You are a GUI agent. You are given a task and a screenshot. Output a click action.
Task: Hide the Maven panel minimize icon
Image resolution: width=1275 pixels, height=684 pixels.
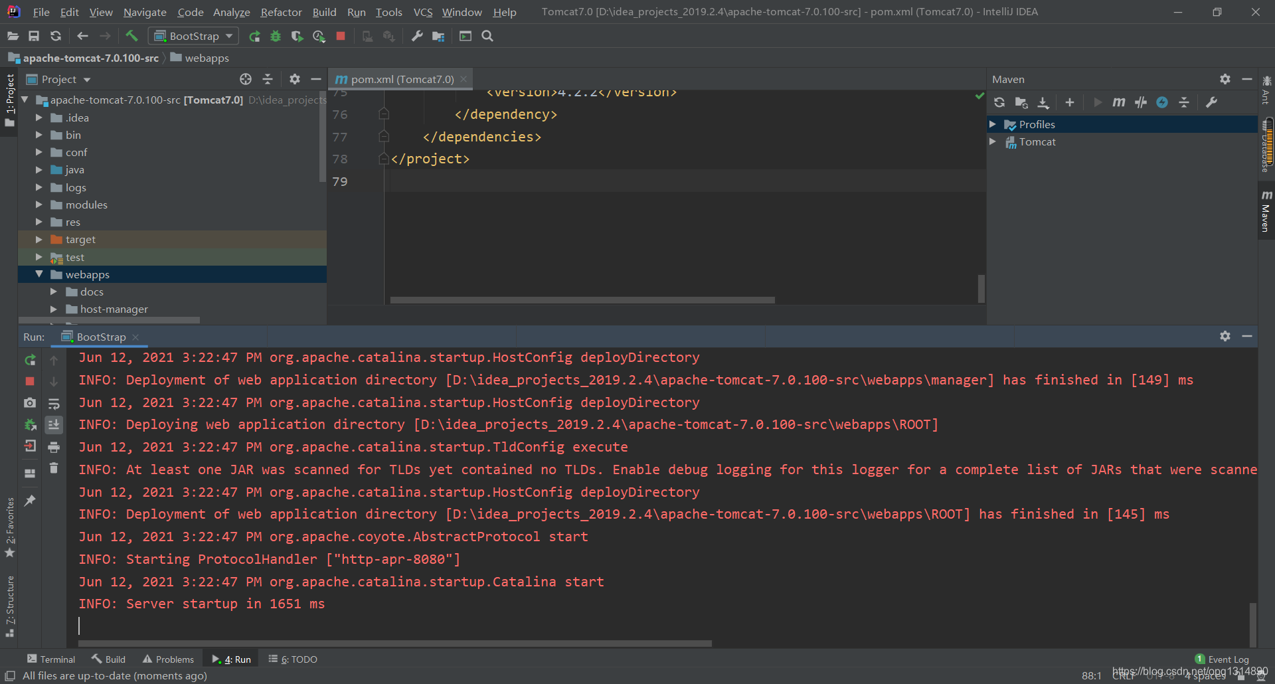pyautogui.click(x=1247, y=79)
